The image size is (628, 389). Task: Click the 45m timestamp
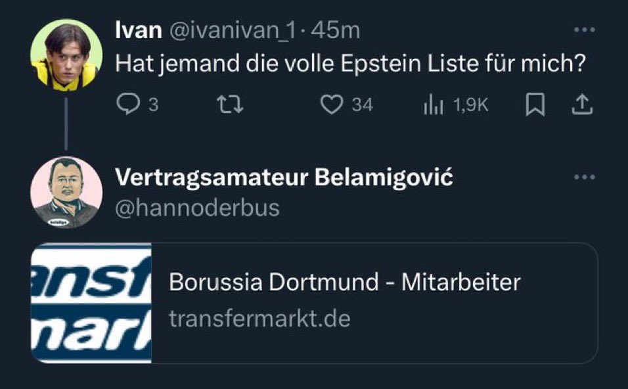tap(336, 30)
